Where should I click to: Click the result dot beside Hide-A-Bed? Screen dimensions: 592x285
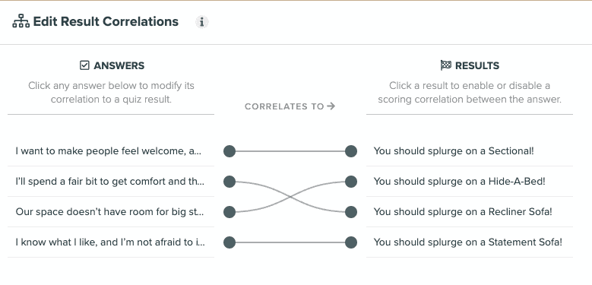(351, 182)
